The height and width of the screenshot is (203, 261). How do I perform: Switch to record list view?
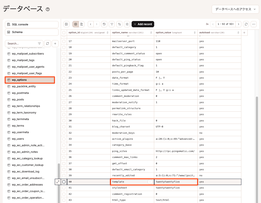point(81,24)
